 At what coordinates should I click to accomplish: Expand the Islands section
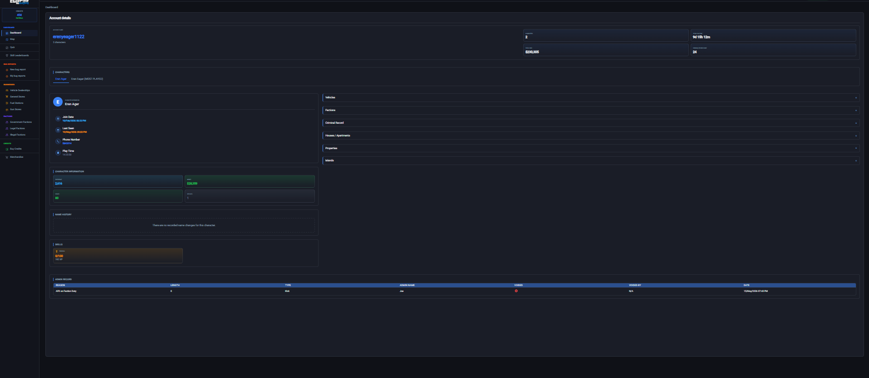click(x=591, y=160)
